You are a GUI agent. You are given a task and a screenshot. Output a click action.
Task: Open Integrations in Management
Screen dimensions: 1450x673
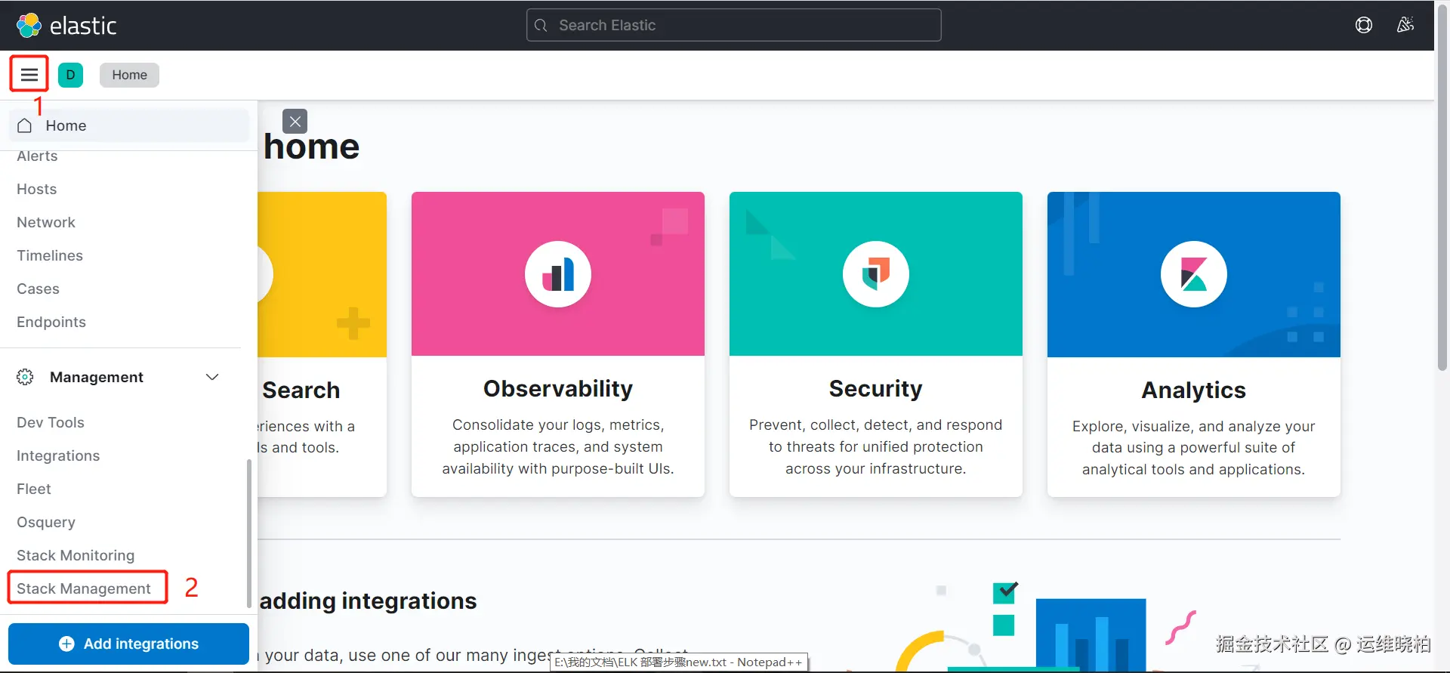(58, 455)
